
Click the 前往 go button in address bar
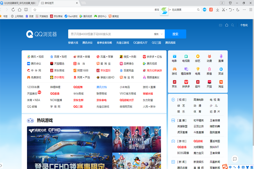tap(157, 10)
